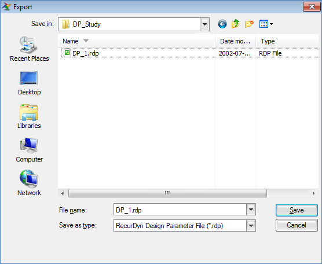Expand the Save in folder dropdown
The height and width of the screenshot is (264, 322).
tap(204, 24)
